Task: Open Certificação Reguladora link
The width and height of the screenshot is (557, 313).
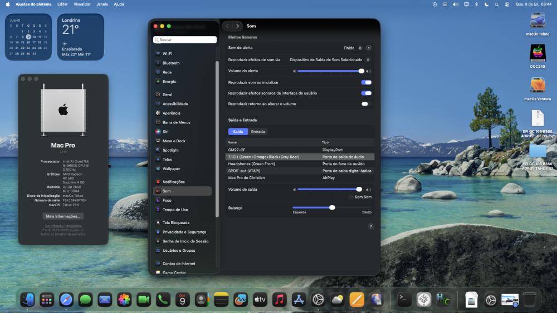Action: click(63, 226)
